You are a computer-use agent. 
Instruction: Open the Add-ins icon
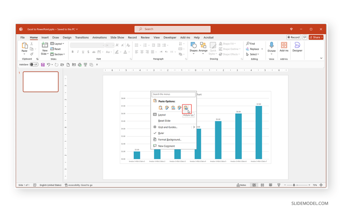pyautogui.click(x=284, y=45)
